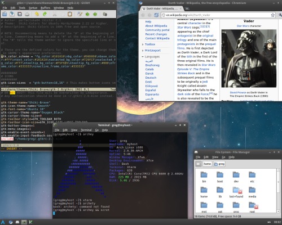282x225 pixels.
Task: Click the terminal icon on the bottom panel
Action: tap(24, 222)
